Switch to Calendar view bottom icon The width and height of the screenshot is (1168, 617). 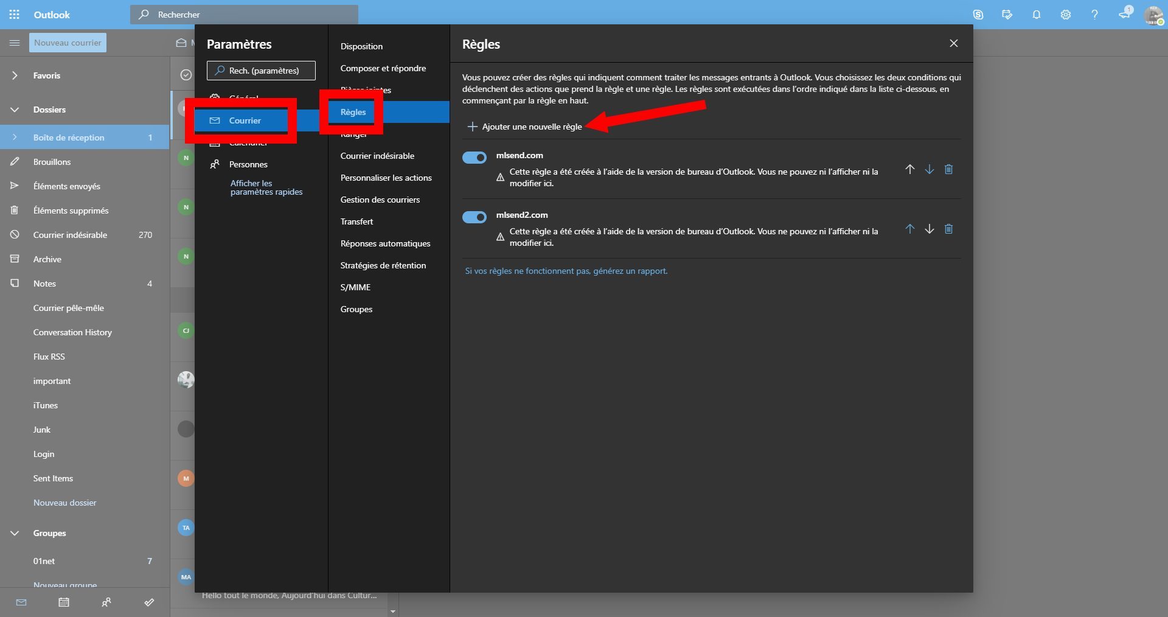click(x=64, y=602)
